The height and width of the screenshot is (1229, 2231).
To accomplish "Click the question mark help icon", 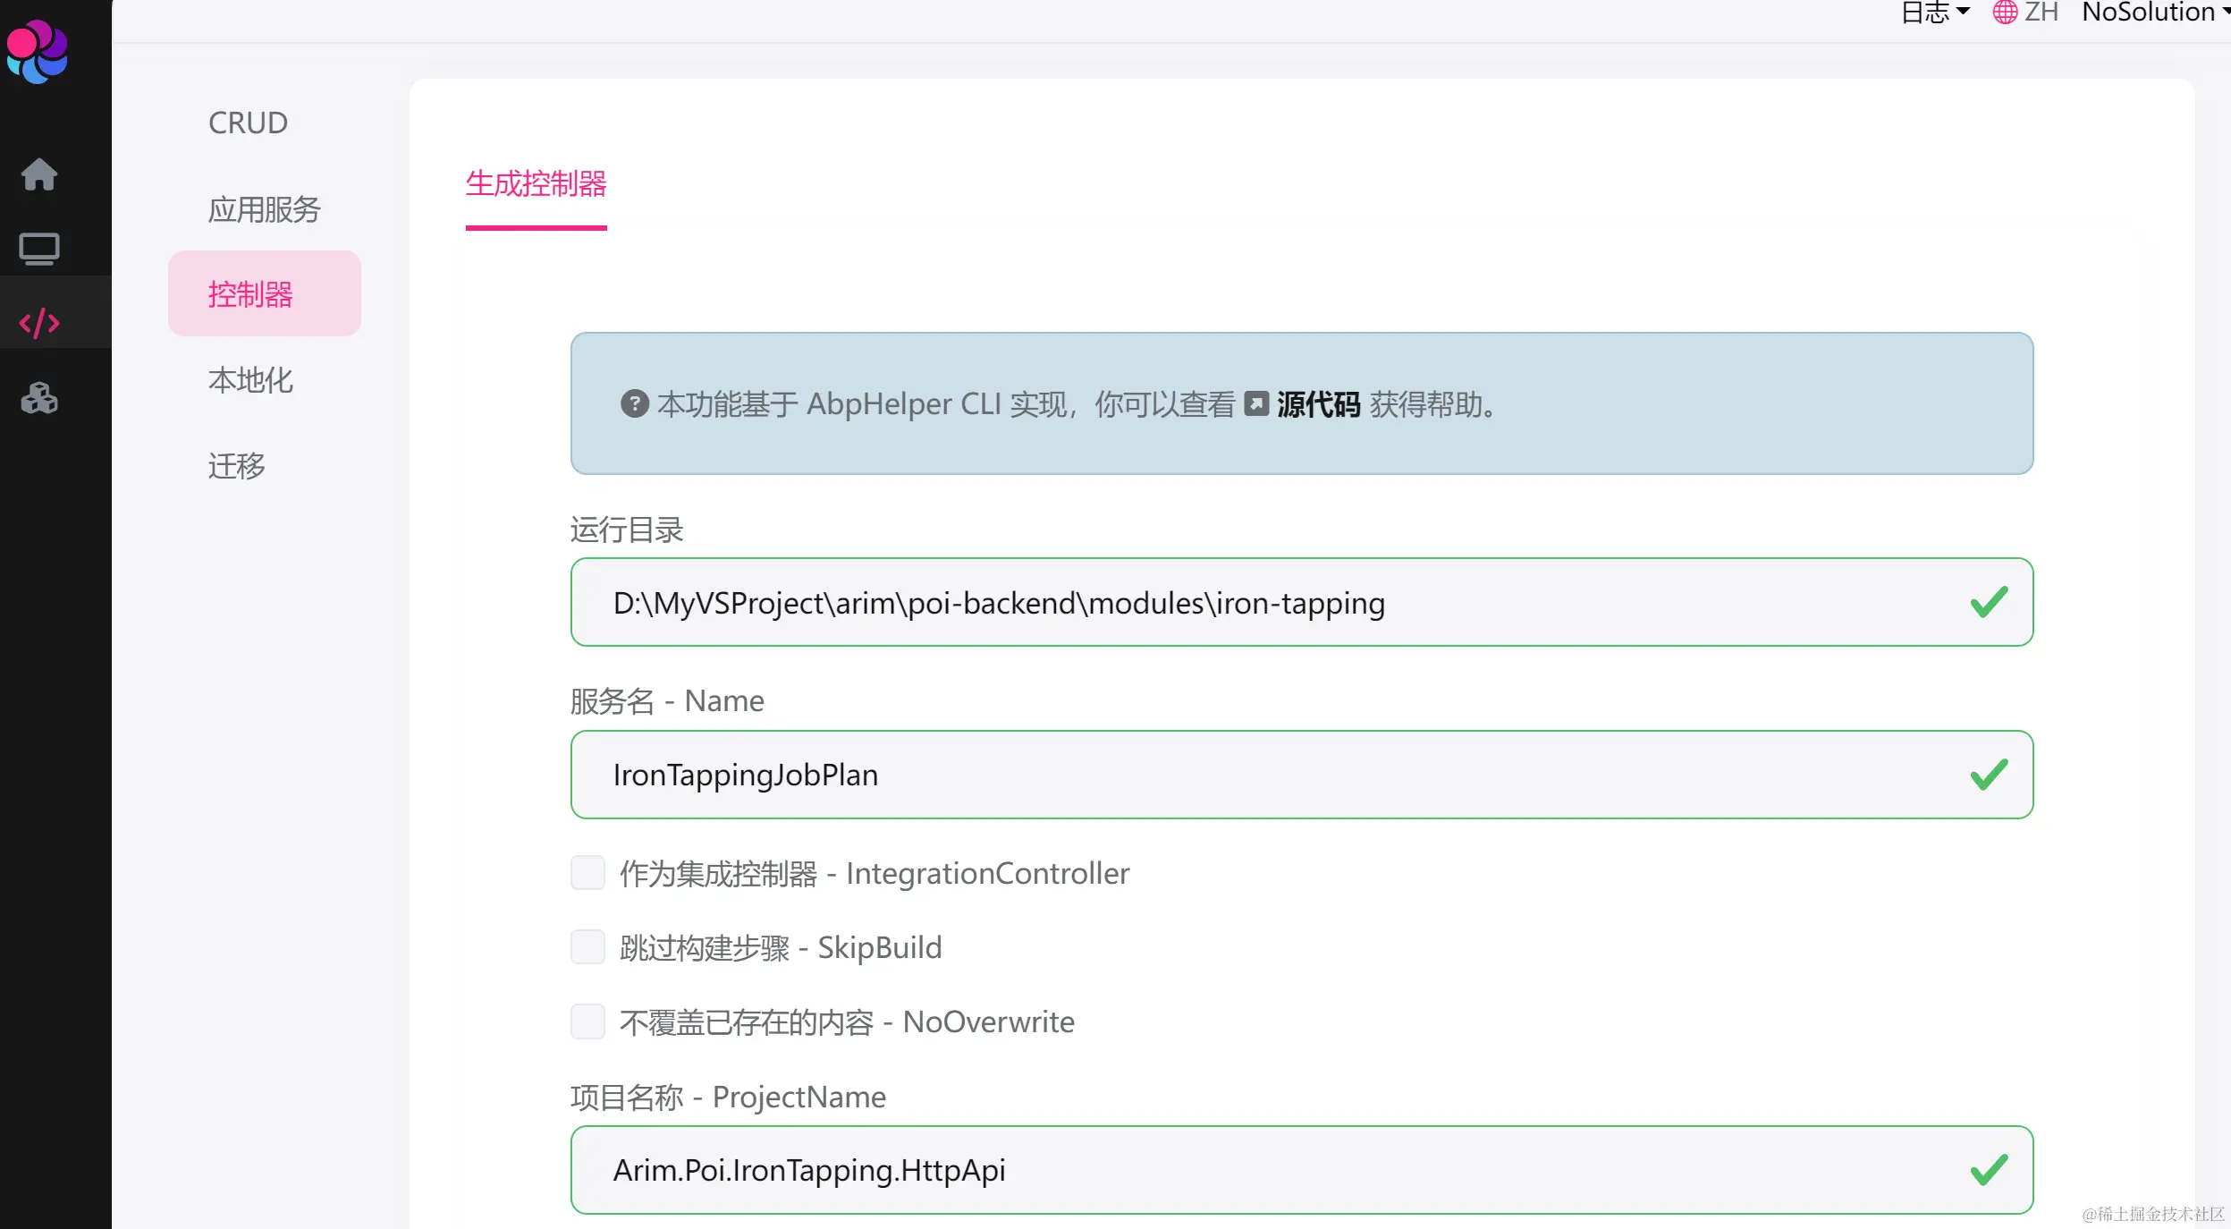I will (634, 404).
